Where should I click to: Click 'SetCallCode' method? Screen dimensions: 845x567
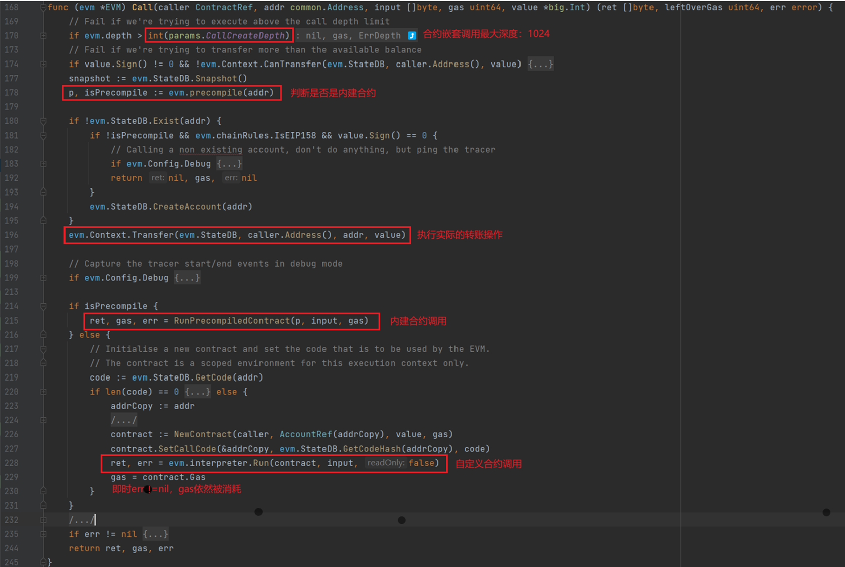tap(187, 449)
